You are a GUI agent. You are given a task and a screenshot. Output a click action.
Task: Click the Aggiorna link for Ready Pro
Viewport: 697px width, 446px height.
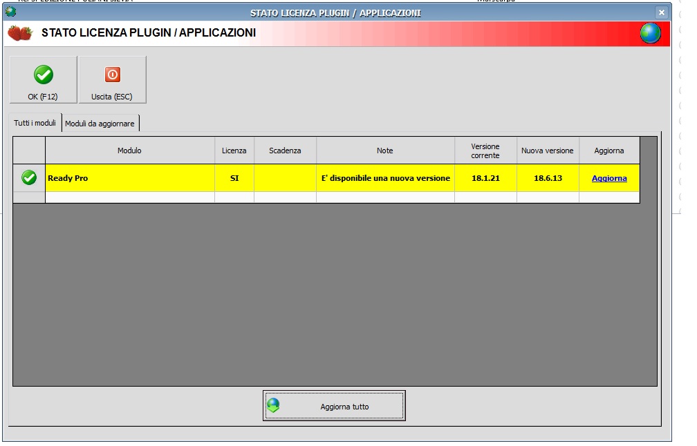pos(609,178)
